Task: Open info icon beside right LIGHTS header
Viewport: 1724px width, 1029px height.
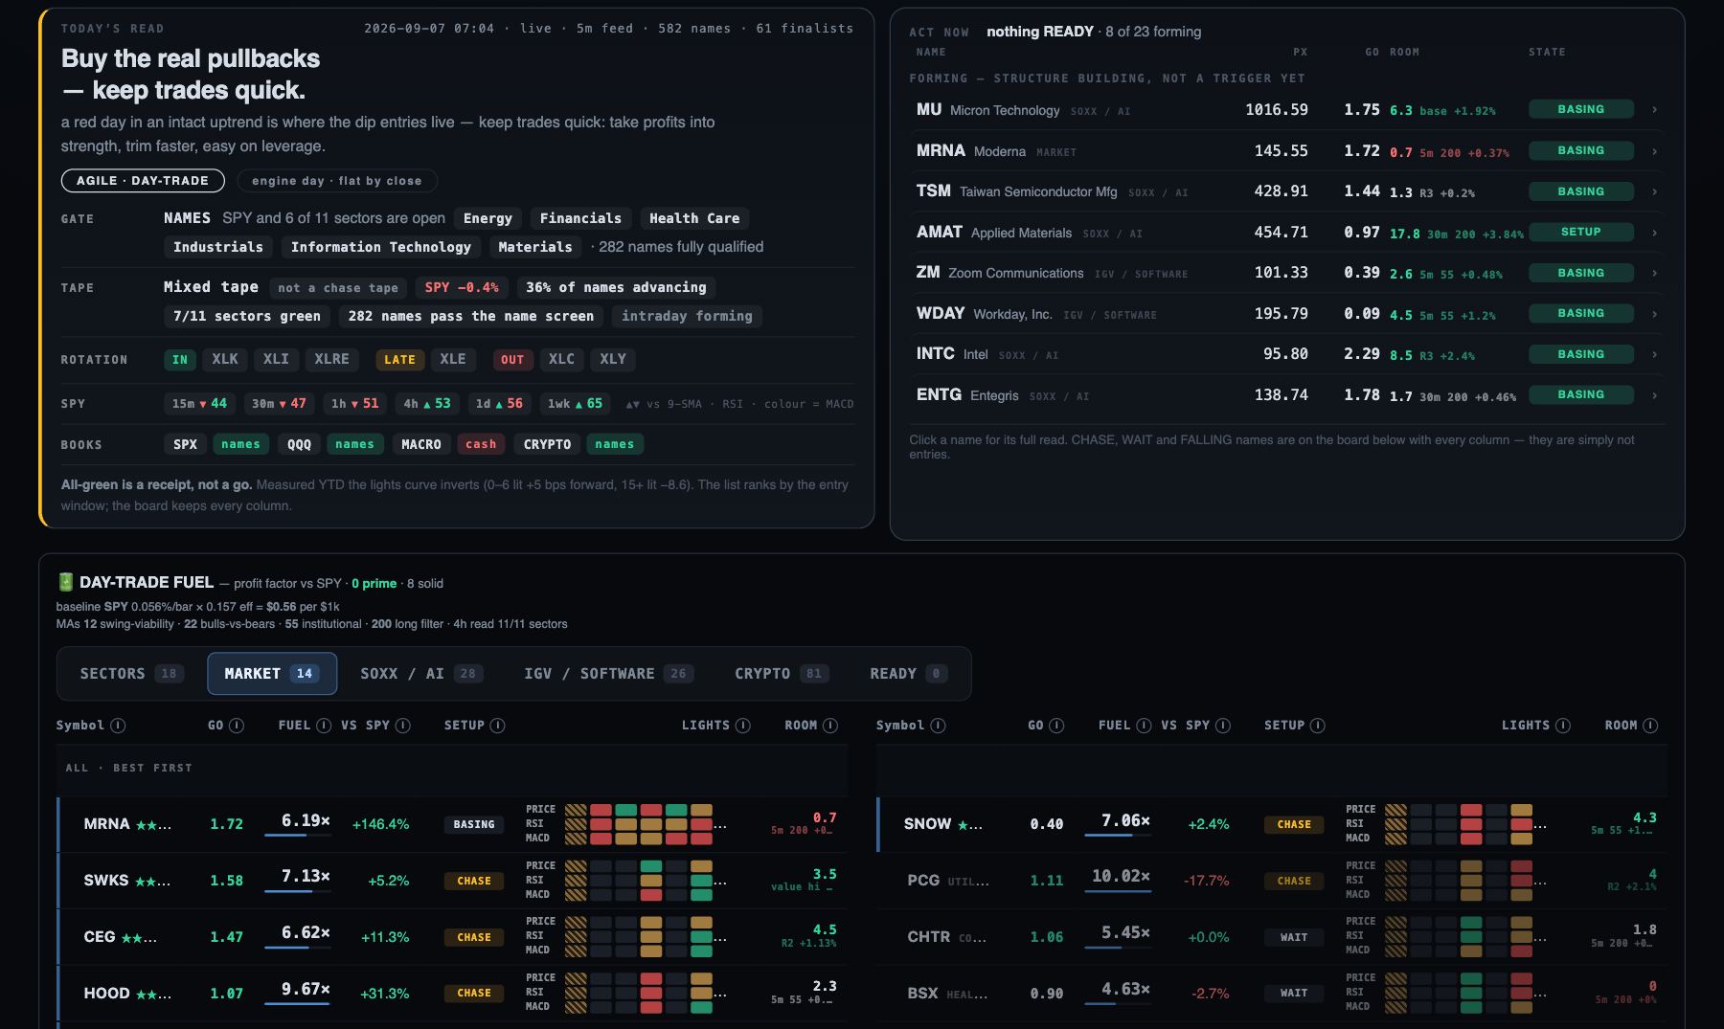Action: (x=1563, y=726)
